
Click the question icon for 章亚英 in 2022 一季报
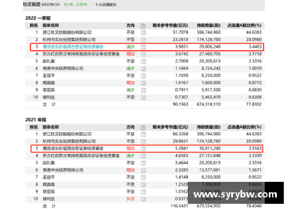pyautogui.click(x=143, y=90)
